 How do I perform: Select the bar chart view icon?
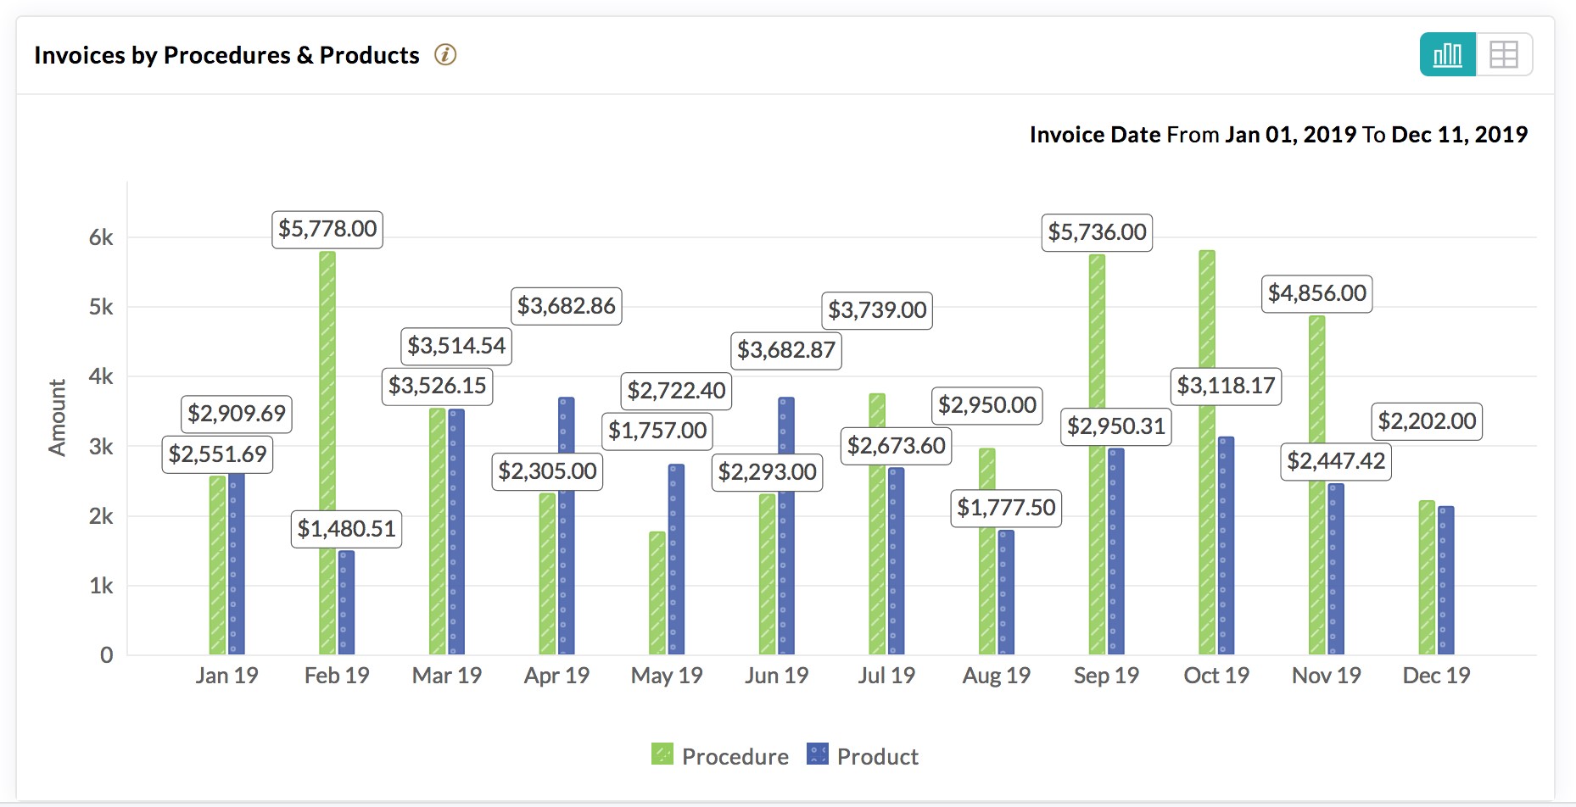click(x=1447, y=53)
